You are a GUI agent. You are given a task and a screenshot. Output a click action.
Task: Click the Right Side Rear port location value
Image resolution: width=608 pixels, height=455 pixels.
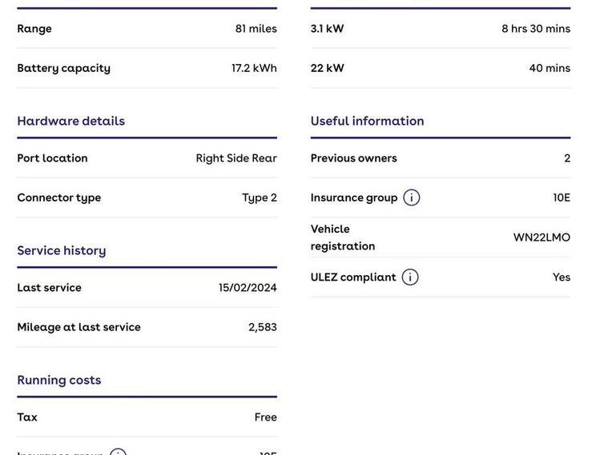[x=236, y=158]
